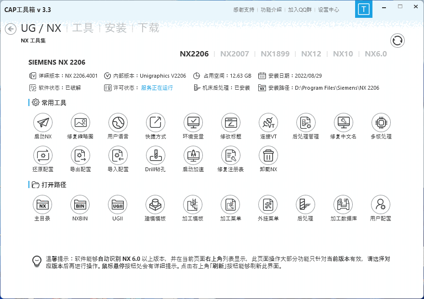Open the 环境变量 environment variables tool

[x=193, y=122]
